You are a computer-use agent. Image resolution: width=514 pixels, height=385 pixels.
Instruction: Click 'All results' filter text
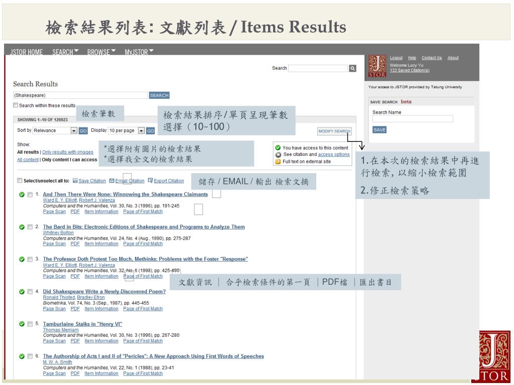coord(28,152)
